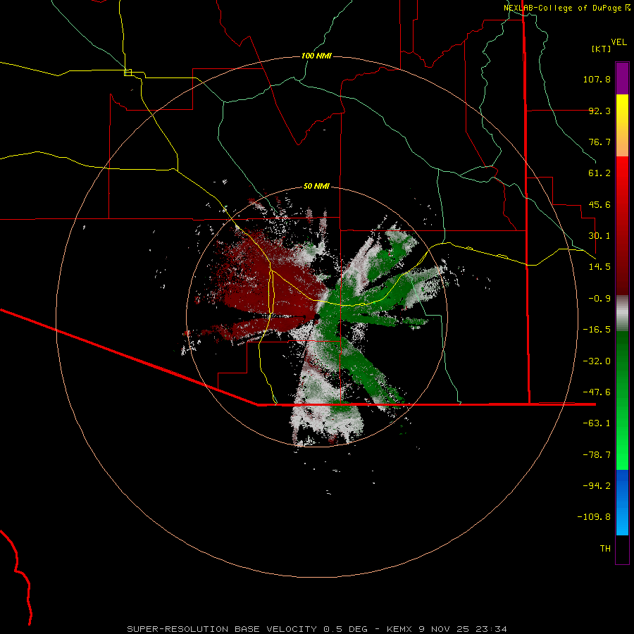The image size is (634, 634).
Task: Click the VEL legend title
Action: pyautogui.click(x=619, y=42)
